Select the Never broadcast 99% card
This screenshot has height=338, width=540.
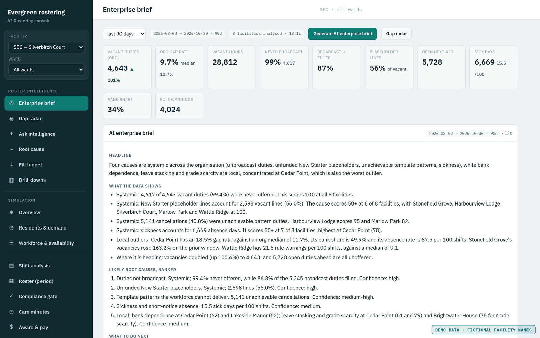284,67
